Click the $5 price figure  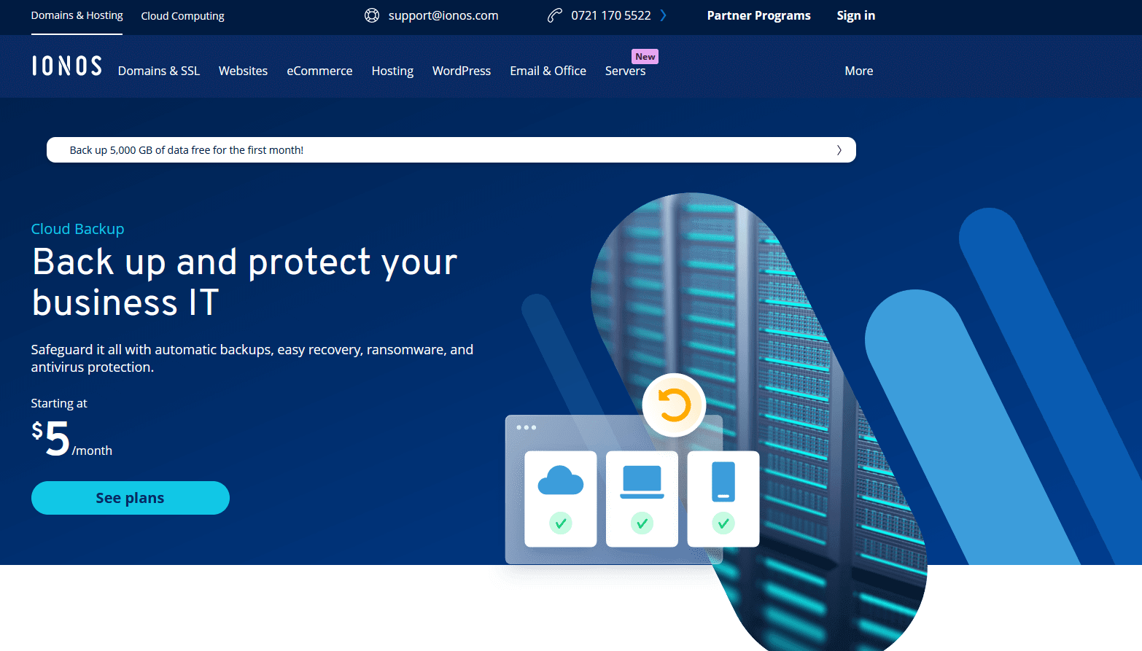coord(51,438)
